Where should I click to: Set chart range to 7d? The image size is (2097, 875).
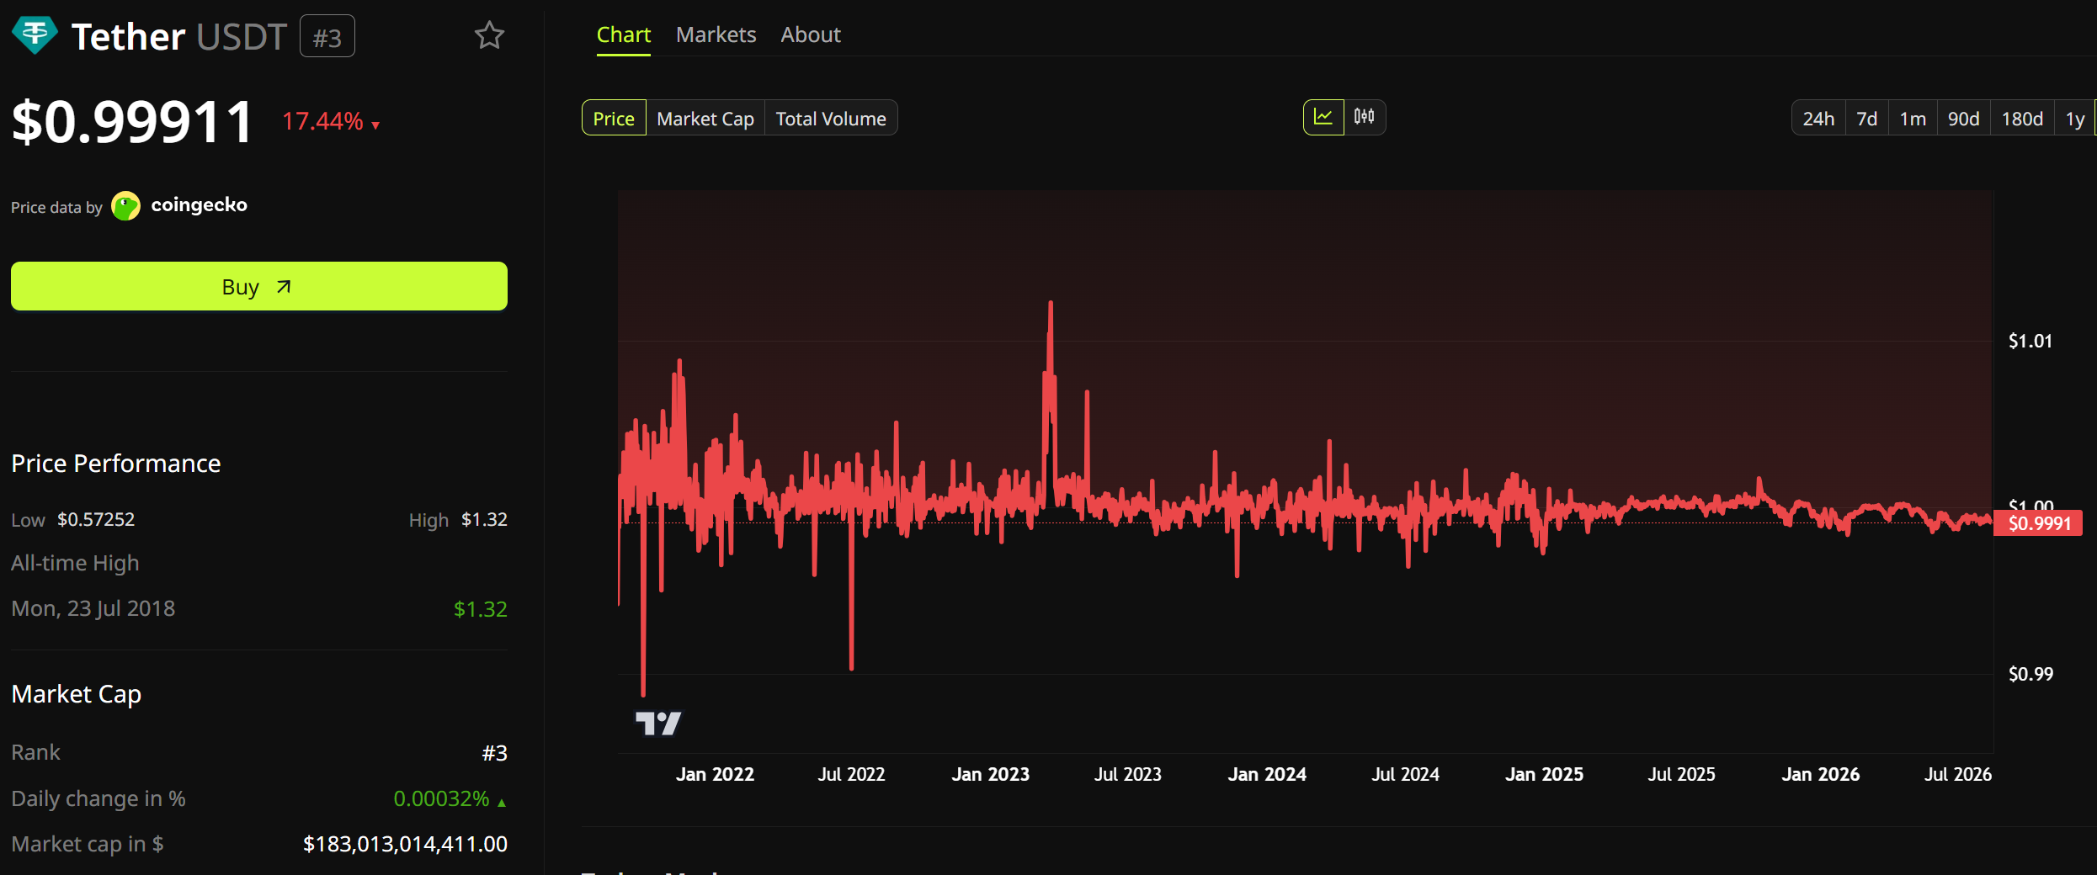pos(1867,119)
